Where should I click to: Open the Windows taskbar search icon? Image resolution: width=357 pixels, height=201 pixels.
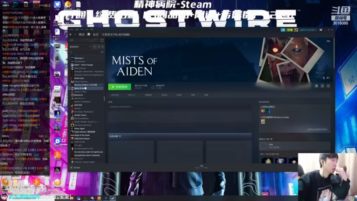click(79, 198)
